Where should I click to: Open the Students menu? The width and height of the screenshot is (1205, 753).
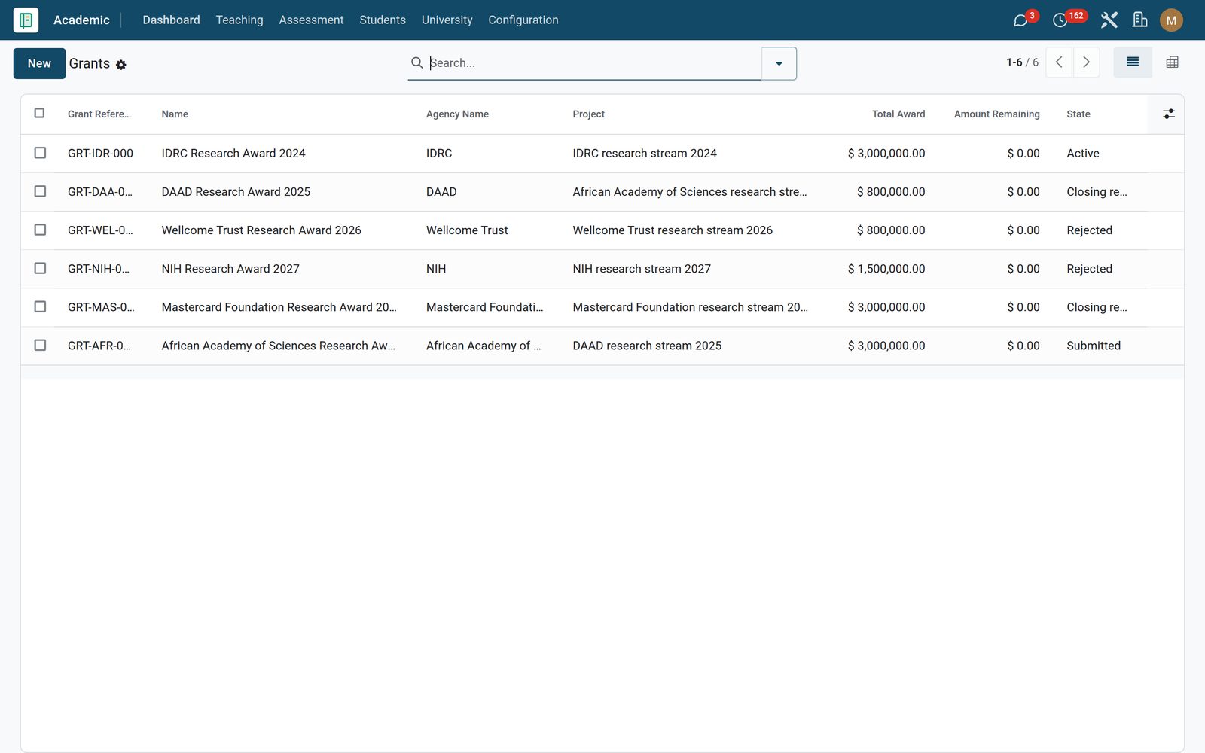[383, 20]
